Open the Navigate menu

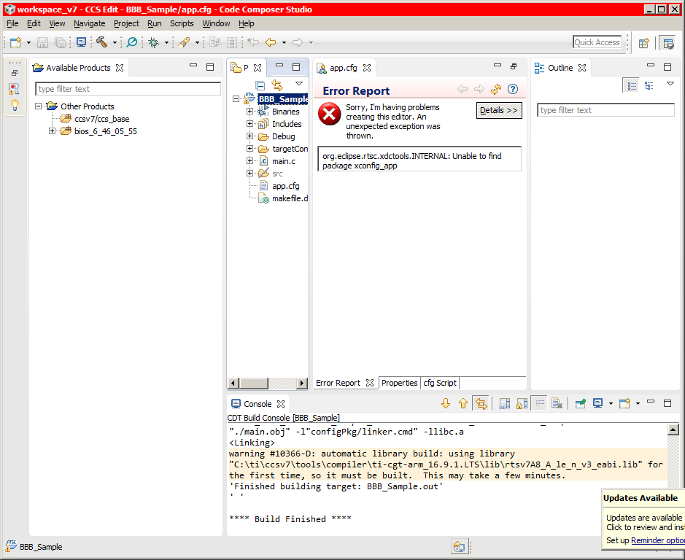[90, 23]
